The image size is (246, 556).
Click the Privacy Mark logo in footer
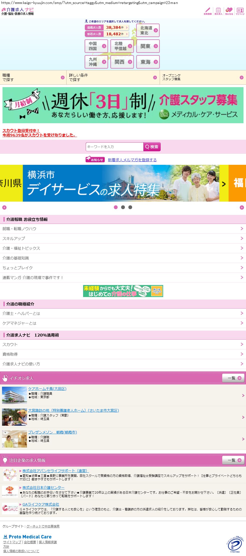pos(235,544)
